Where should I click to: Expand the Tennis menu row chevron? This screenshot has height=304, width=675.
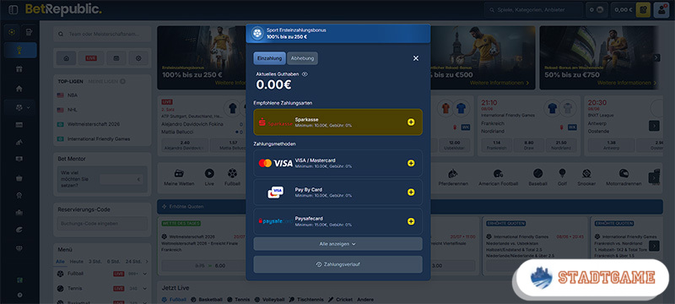144,289
